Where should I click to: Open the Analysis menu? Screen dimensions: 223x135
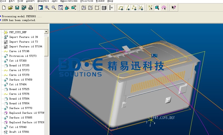(x=43, y=1)
